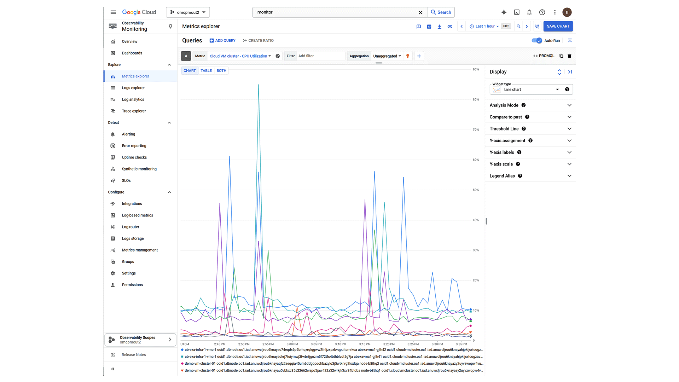
Task: Click the Unaggregated aggregation selector
Action: (x=387, y=56)
